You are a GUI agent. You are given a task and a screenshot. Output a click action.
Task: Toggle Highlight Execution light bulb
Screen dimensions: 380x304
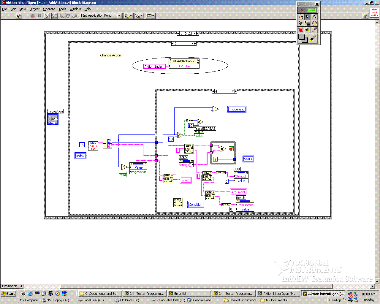coord(47,16)
